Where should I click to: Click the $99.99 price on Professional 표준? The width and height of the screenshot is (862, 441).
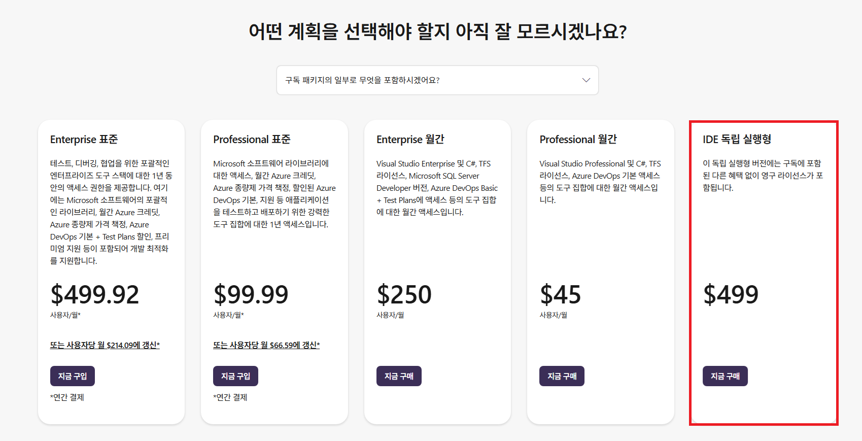pos(251,294)
